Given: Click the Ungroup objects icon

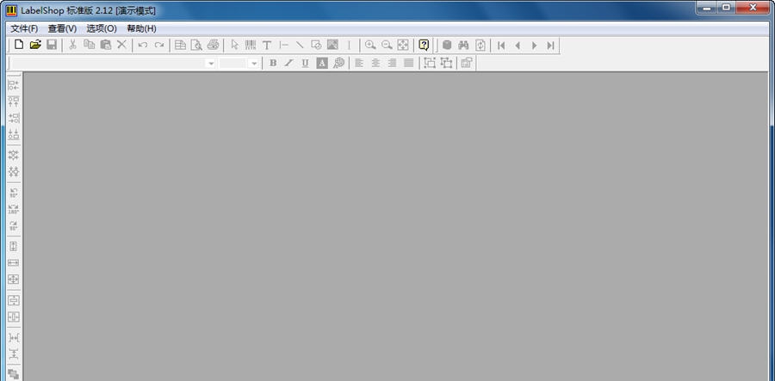Looking at the screenshot, I should pyautogui.click(x=446, y=63).
